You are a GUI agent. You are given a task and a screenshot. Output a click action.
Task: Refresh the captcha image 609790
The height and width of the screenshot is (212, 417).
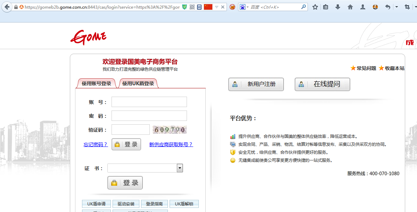(x=170, y=130)
